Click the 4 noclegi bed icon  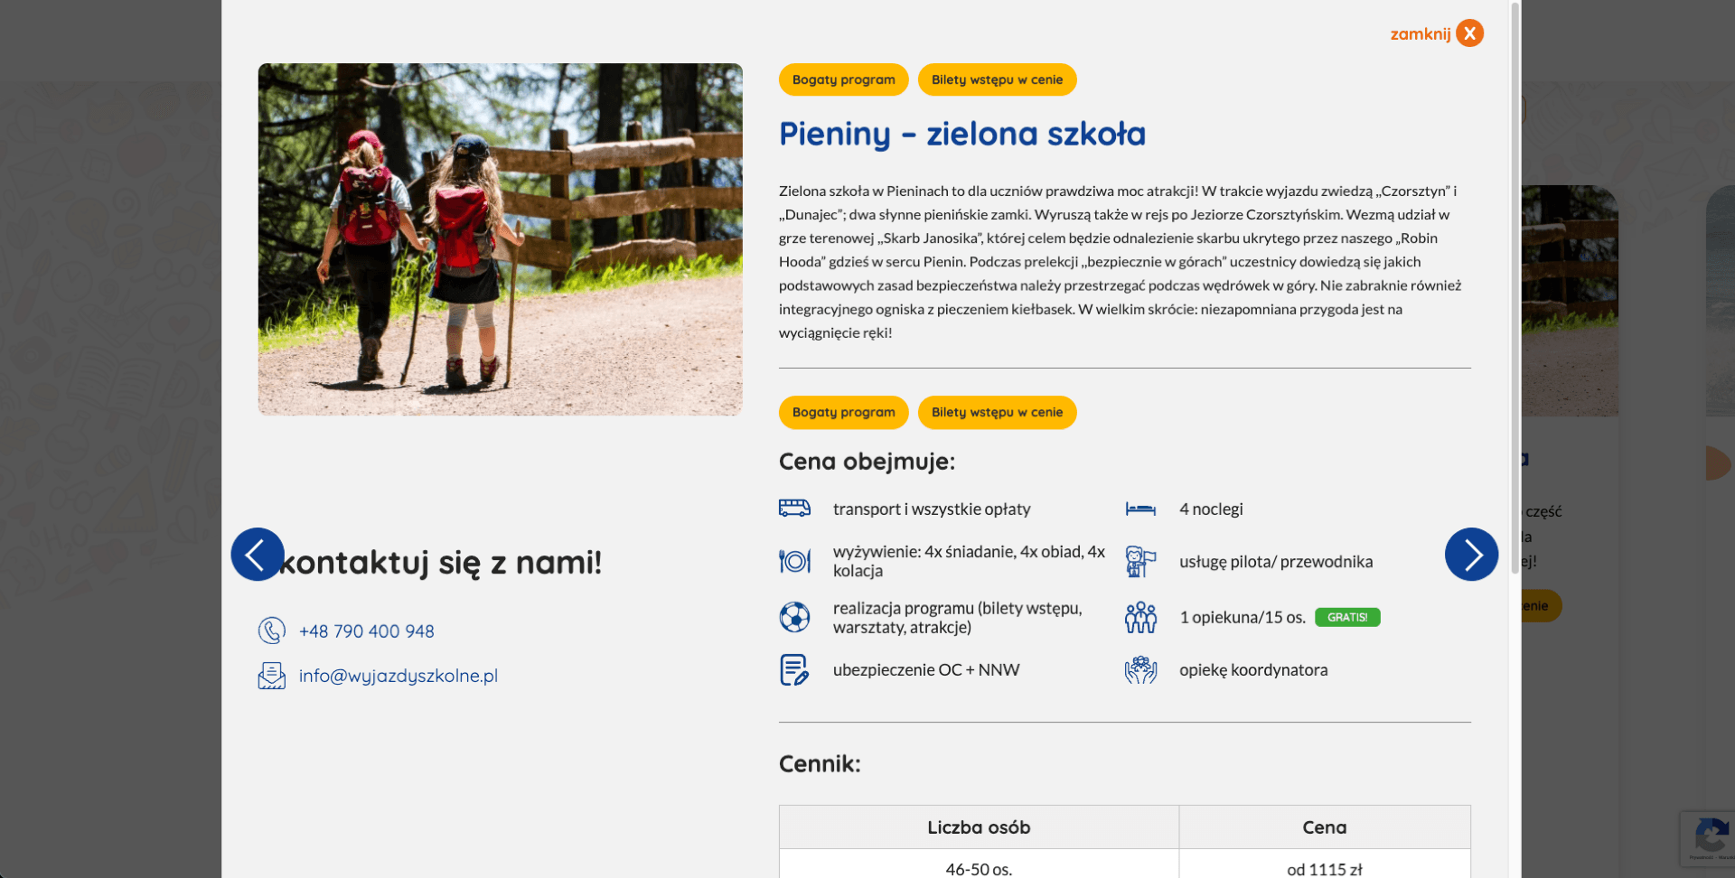pos(1140,509)
